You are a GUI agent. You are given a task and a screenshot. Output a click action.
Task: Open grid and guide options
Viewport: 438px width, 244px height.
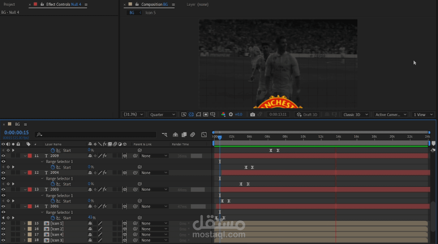coord(213,115)
